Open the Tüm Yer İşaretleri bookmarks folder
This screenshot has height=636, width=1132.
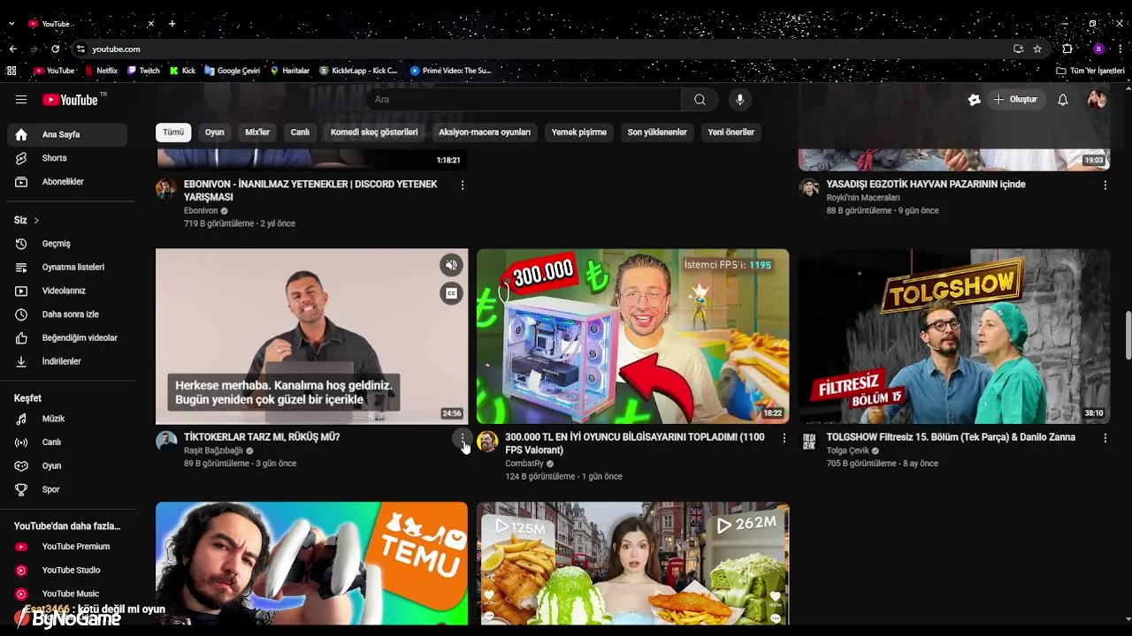pyautogui.click(x=1090, y=71)
